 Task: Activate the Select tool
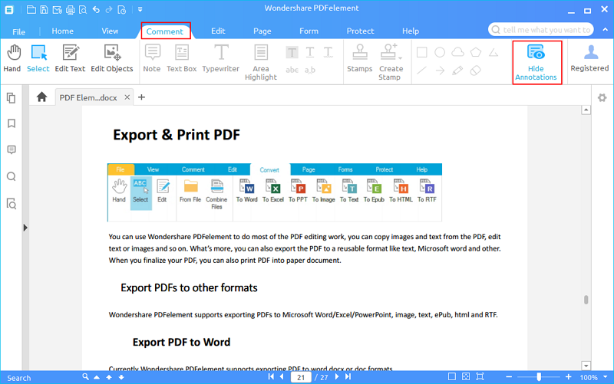click(38, 58)
